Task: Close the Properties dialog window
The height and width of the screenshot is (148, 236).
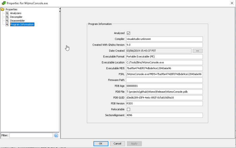Action: (x=232, y=3)
